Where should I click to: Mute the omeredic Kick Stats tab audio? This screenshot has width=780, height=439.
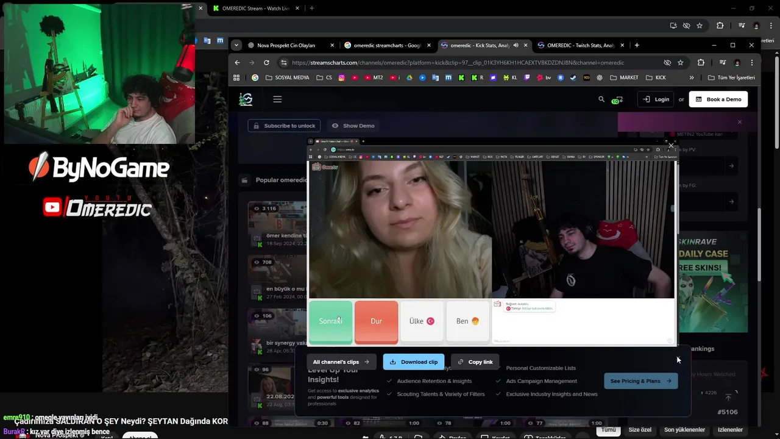(516, 45)
